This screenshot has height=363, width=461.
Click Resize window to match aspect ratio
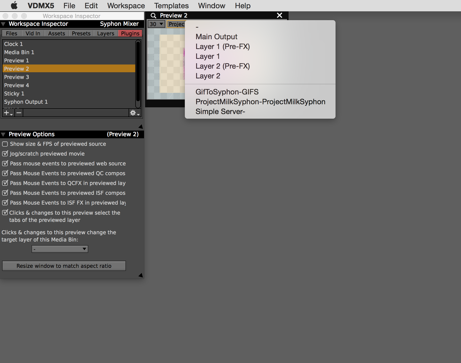[64, 266]
